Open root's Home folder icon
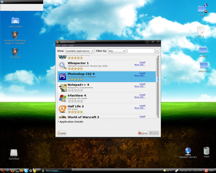 tap(15, 21)
